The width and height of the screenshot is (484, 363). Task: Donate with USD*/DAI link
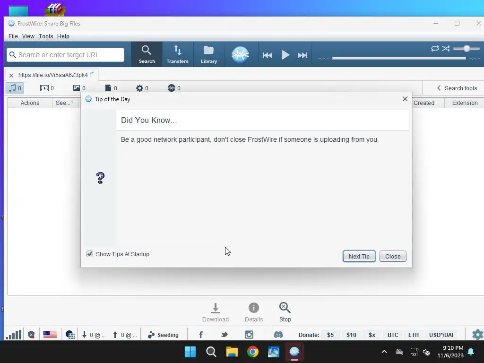pyautogui.click(x=441, y=335)
